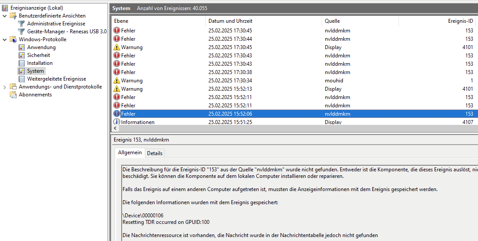Click error icon of selected 15:52:06 event
Screen dimensions: 478x241
tap(117, 114)
